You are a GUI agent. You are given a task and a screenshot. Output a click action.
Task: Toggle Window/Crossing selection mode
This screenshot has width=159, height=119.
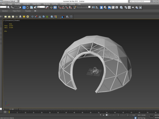(20, 7)
